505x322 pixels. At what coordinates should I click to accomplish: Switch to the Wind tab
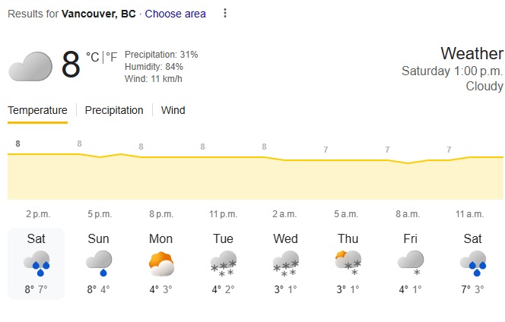173,110
